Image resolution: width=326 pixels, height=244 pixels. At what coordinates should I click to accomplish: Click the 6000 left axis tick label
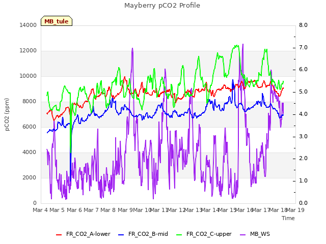coord(30,127)
